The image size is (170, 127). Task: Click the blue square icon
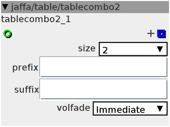pos(161,34)
